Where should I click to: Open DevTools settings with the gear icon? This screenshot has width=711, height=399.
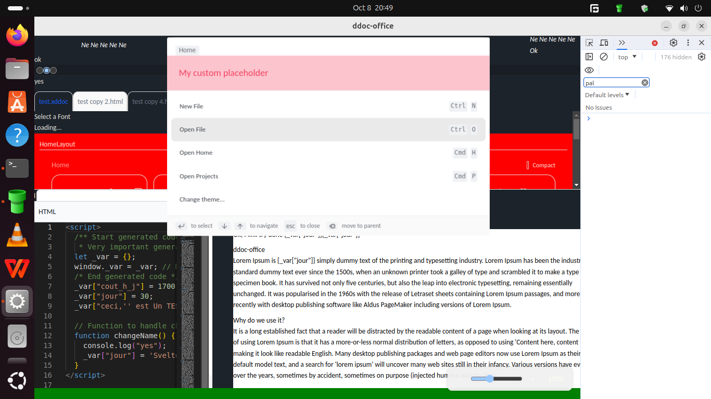click(x=673, y=43)
